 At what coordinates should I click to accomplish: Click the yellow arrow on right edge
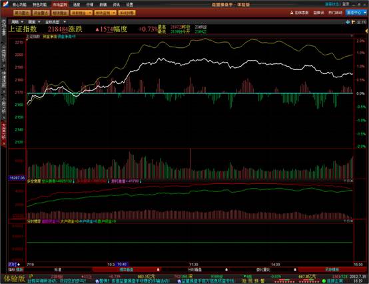[x=366, y=31]
